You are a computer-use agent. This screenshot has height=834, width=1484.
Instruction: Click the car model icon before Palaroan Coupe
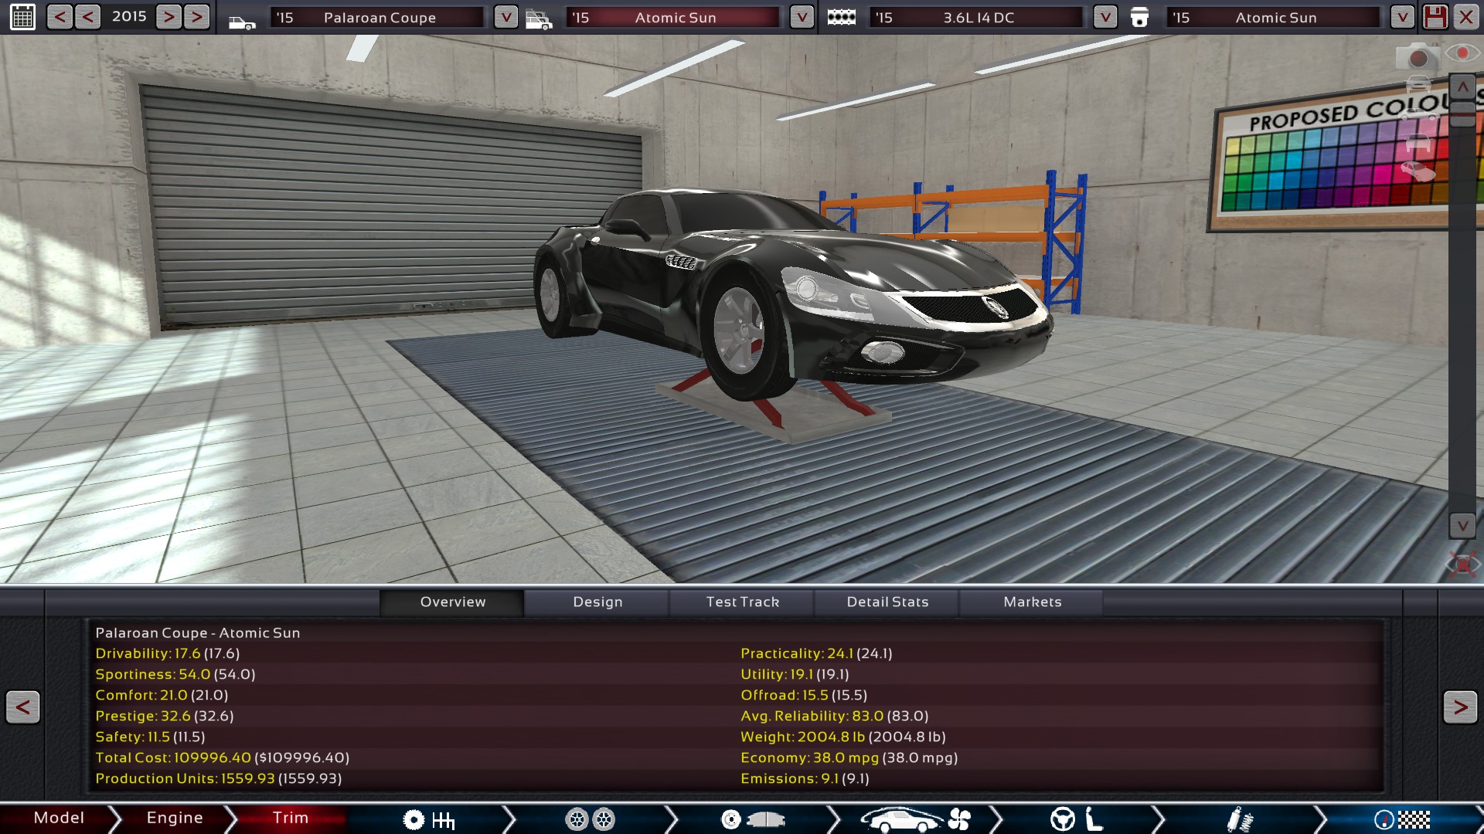pyautogui.click(x=242, y=22)
